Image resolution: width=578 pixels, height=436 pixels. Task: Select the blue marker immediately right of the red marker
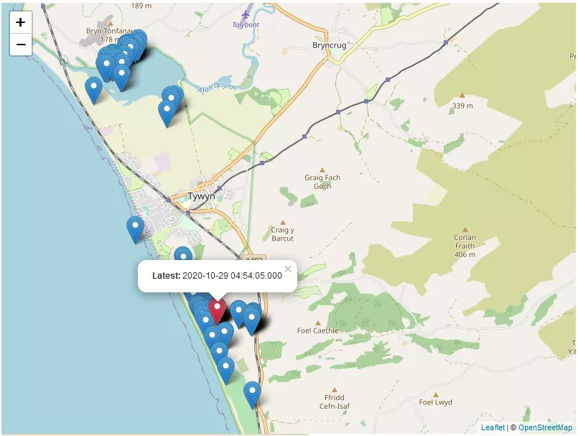[x=238, y=314]
